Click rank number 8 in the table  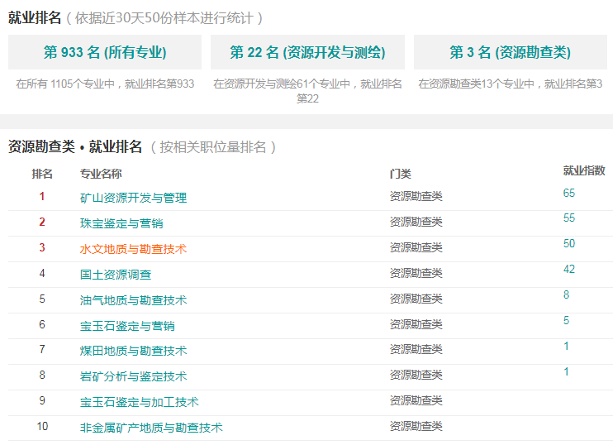42,376
